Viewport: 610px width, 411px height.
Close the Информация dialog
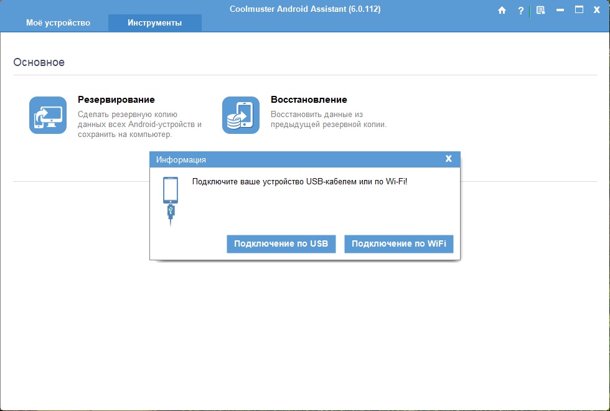point(448,159)
